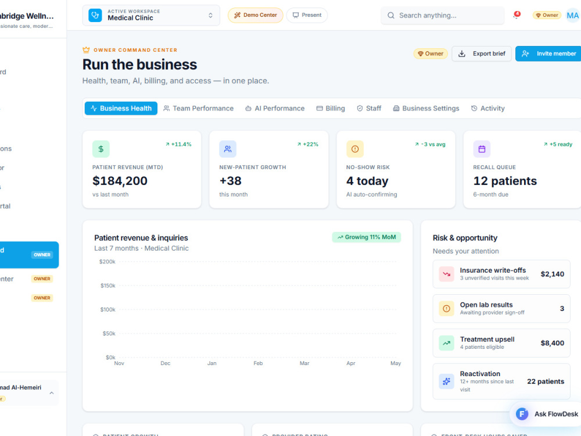Click the download icon on Export brief
This screenshot has height=436, width=581.
tap(462, 53)
